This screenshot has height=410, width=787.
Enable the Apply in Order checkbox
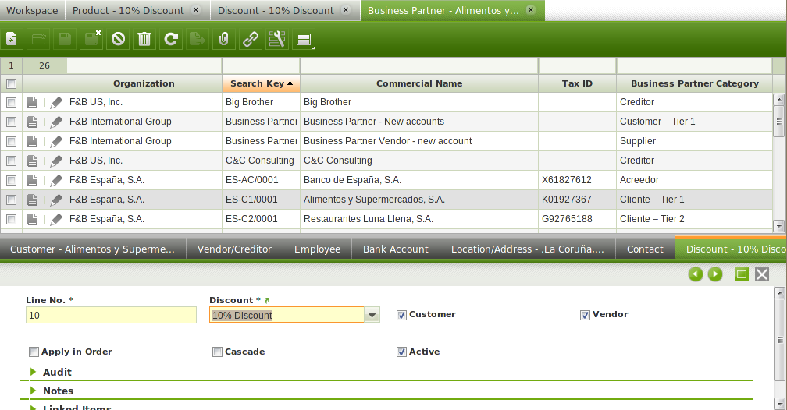point(34,352)
